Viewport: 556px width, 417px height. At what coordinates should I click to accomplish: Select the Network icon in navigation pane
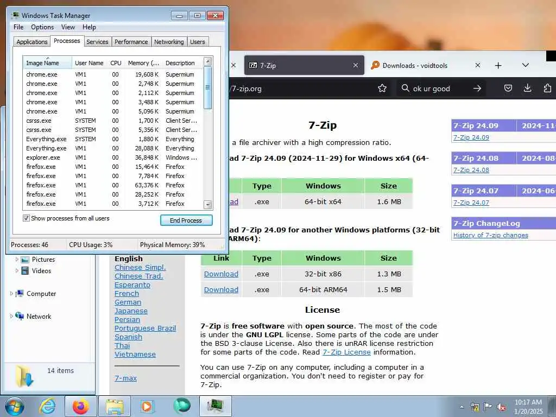20,316
